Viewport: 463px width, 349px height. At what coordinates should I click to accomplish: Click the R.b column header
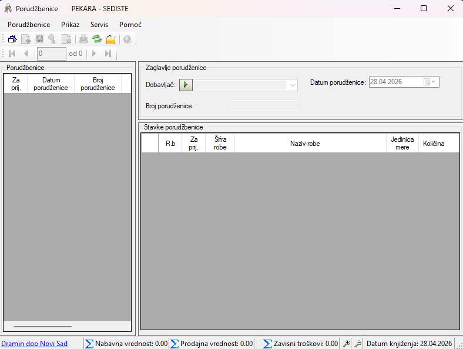pos(170,144)
